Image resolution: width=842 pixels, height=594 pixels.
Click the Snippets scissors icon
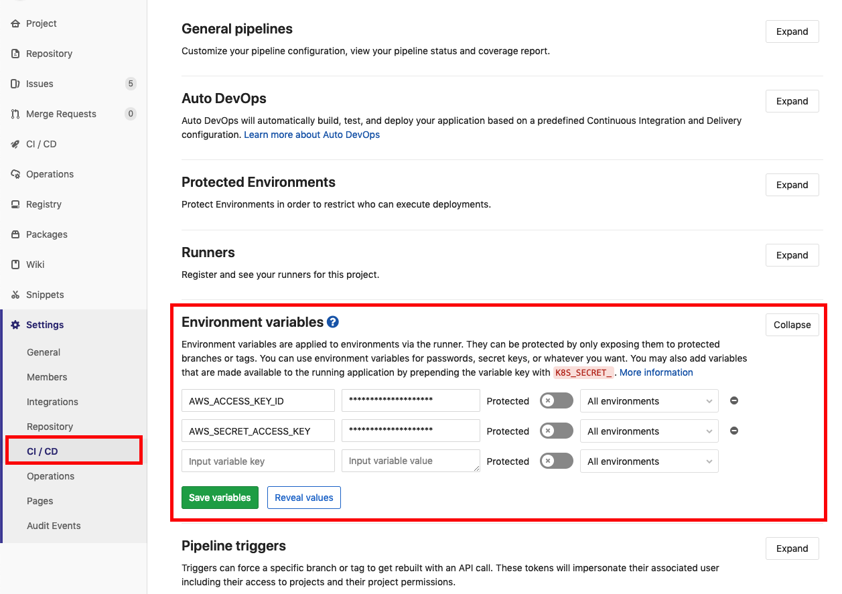pyautogui.click(x=15, y=295)
